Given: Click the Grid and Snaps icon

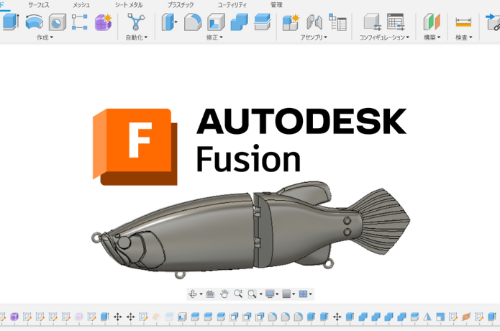Looking at the screenshot, I should [286, 294].
